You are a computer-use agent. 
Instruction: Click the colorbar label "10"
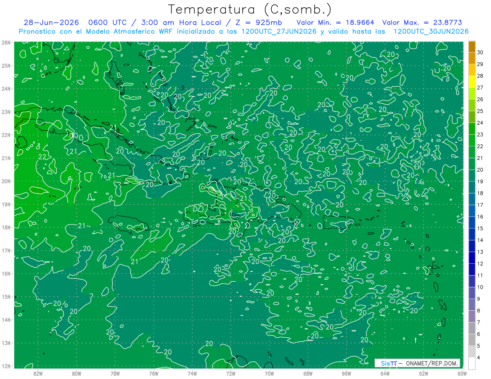(x=480, y=287)
